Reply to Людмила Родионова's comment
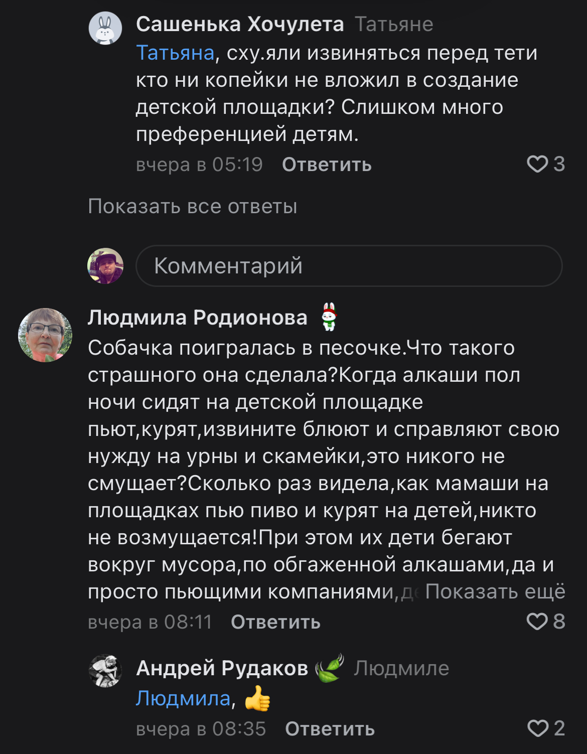Viewport: 587px width, 754px height. click(x=275, y=622)
